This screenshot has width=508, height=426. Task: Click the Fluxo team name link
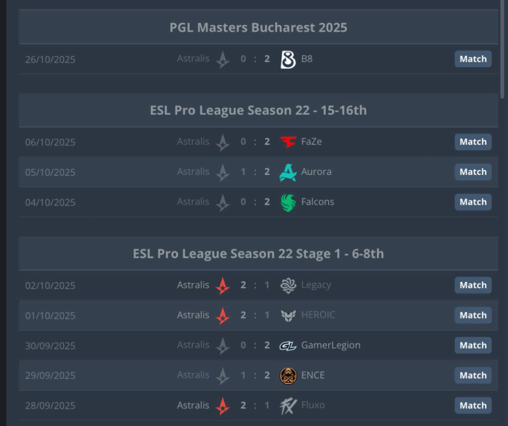click(313, 405)
